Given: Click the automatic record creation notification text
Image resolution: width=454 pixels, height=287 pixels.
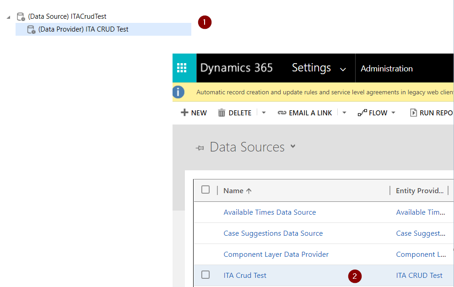Looking at the screenshot, I should pos(325,92).
